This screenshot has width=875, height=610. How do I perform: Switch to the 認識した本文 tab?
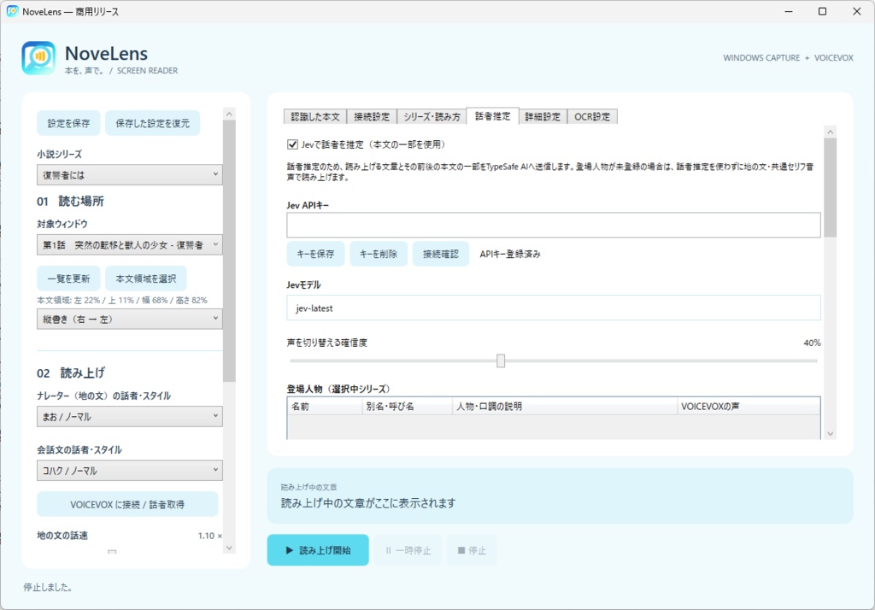tap(315, 117)
